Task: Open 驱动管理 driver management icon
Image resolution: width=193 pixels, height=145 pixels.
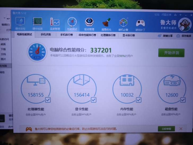Action: 89,24
